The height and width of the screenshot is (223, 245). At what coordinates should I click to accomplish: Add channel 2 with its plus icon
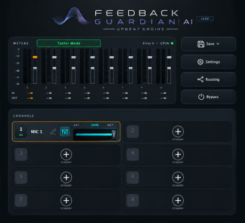point(178,132)
